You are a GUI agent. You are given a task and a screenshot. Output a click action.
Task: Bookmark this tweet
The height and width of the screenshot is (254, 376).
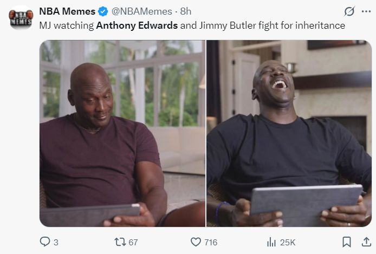(347, 242)
